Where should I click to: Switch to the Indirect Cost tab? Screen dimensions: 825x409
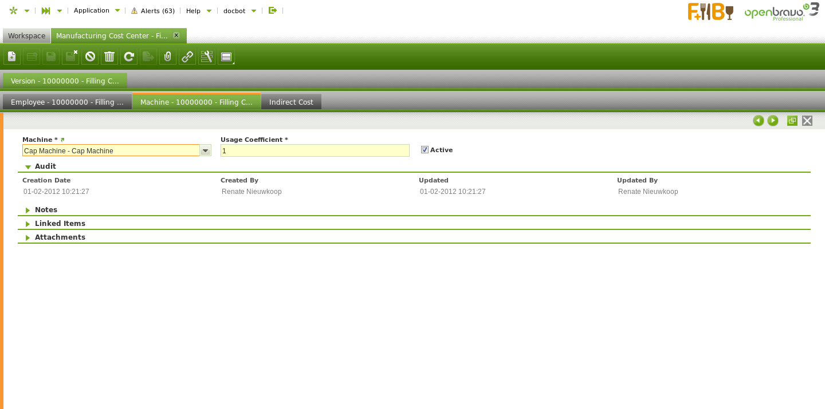pyautogui.click(x=291, y=102)
